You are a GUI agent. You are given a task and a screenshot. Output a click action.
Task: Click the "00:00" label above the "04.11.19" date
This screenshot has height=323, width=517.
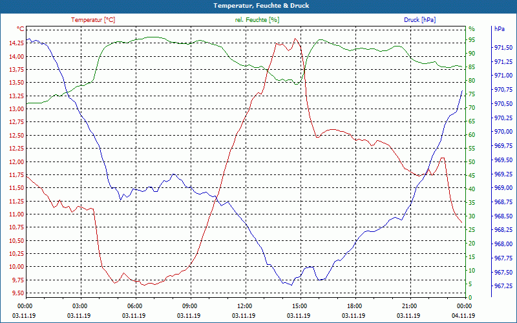463,306
